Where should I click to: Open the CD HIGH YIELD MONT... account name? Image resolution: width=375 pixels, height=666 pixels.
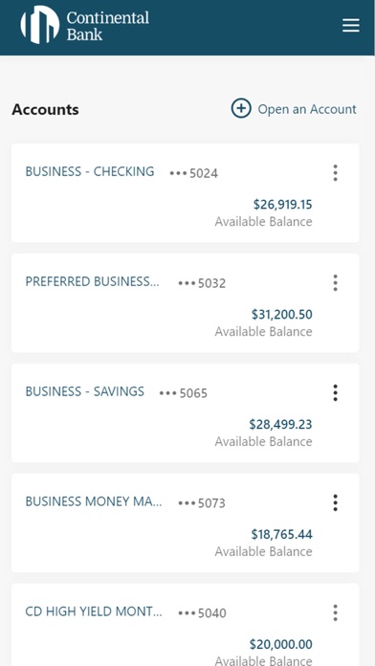94,611
